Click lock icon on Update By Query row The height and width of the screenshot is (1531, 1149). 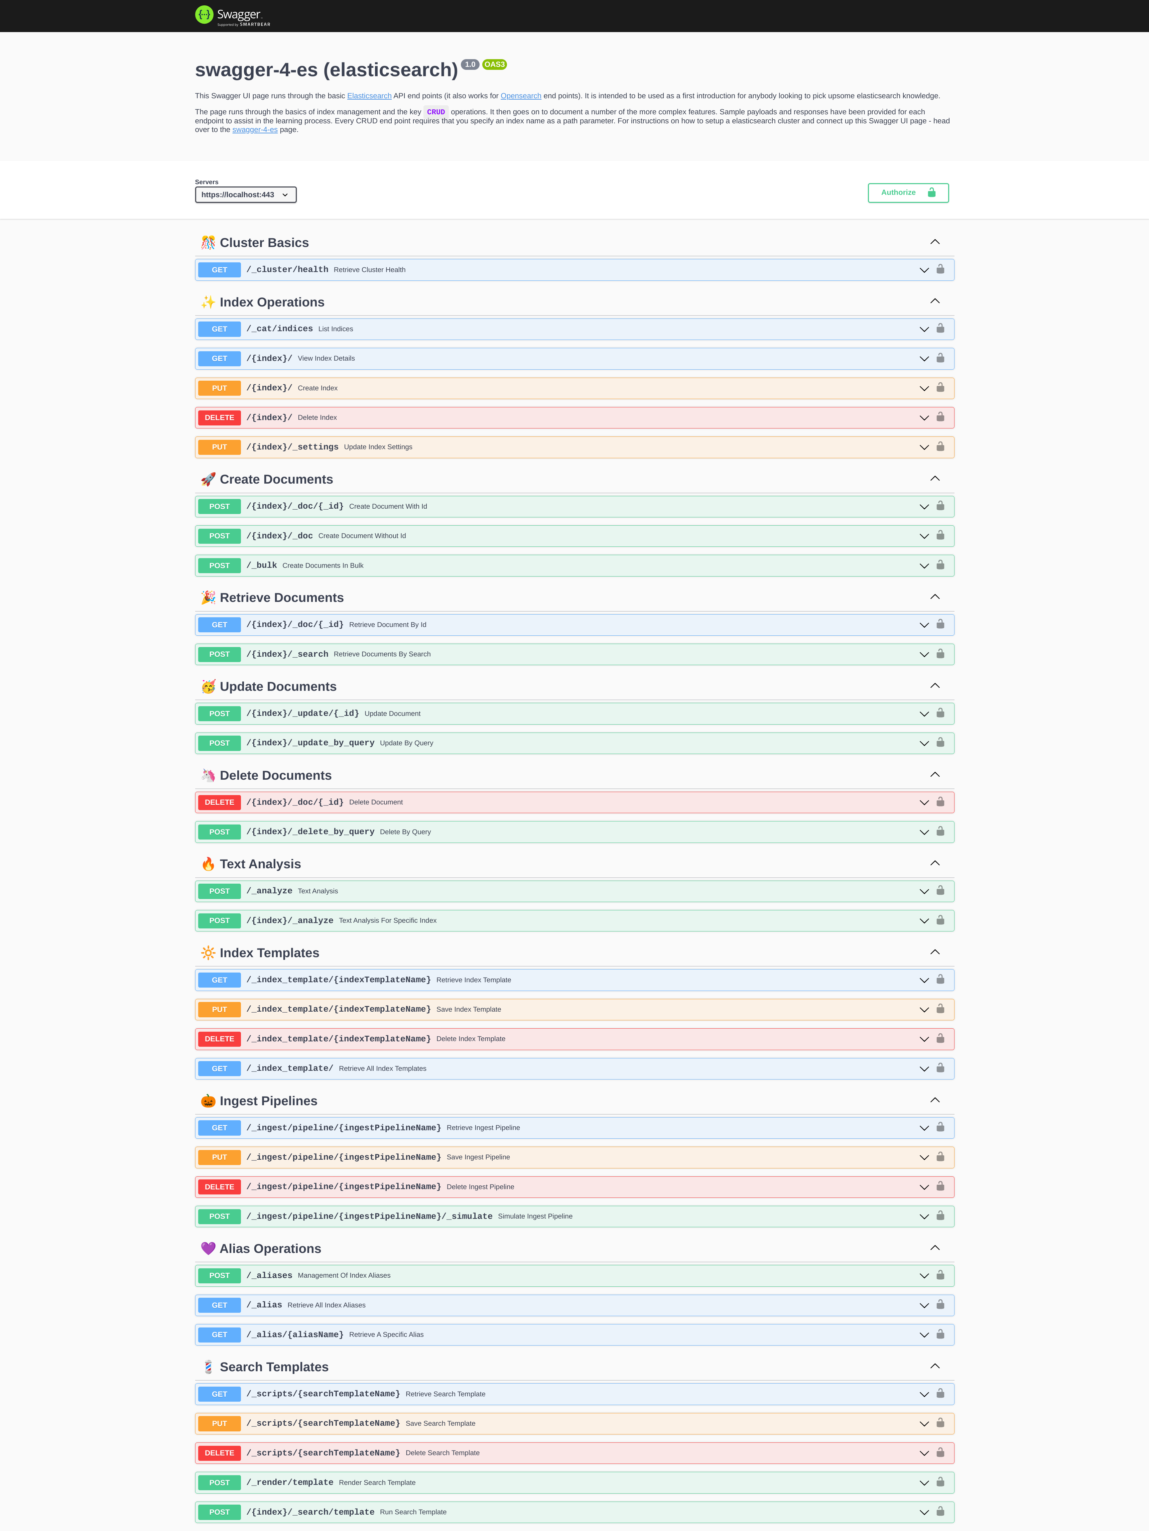point(940,742)
